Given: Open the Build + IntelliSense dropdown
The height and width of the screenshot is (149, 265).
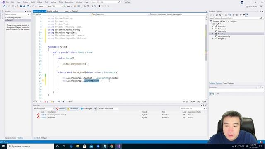Looking at the screenshot, I should click(108, 108).
